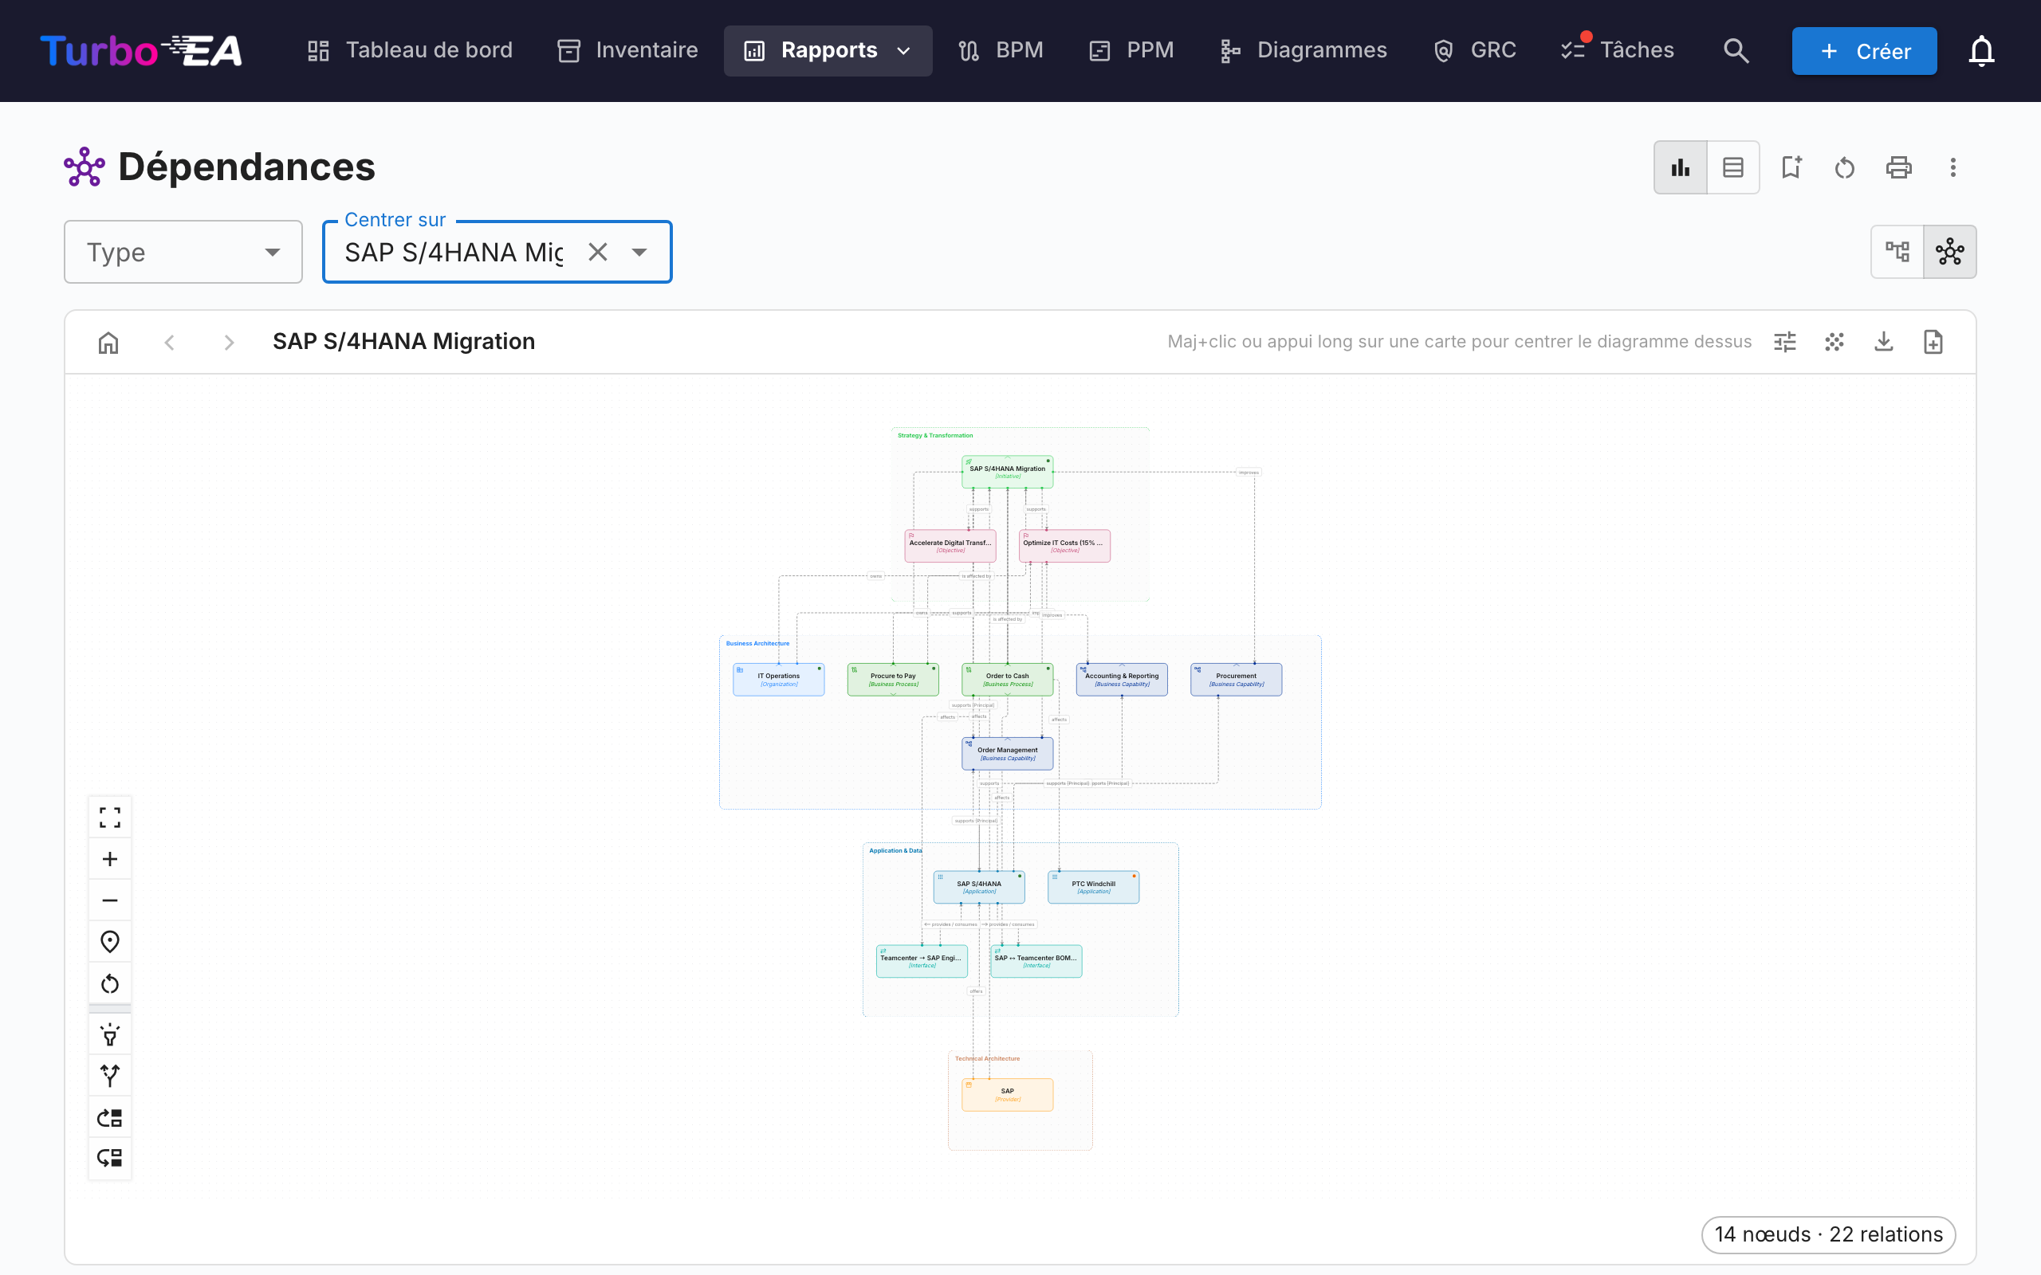The width and height of the screenshot is (2041, 1275).
Task: Expand chevron below Procure to Pay card
Action: tap(893, 694)
